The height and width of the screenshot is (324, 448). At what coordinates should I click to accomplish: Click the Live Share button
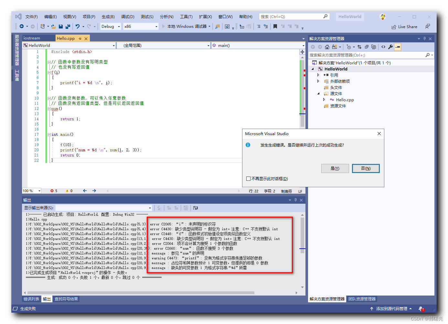[x=404, y=27]
